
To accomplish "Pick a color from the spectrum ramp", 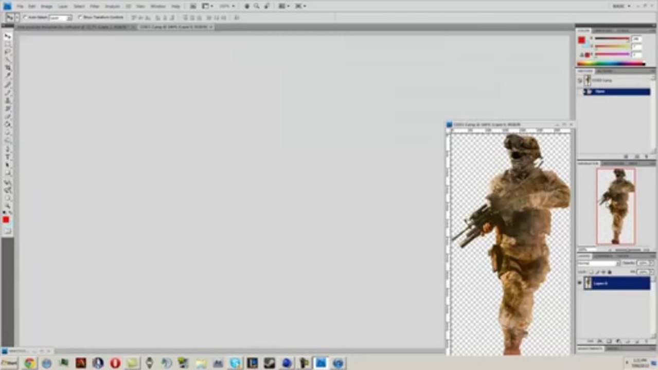I will pyautogui.click(x=611, y=64).
